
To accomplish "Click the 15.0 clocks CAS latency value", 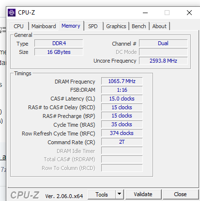I will pos(122,99).
